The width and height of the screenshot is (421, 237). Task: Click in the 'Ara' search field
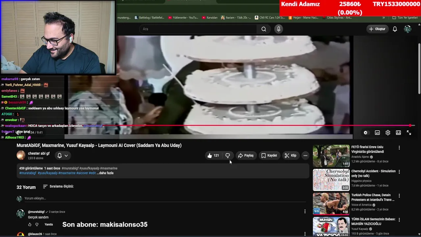click(x=198, y=29)
